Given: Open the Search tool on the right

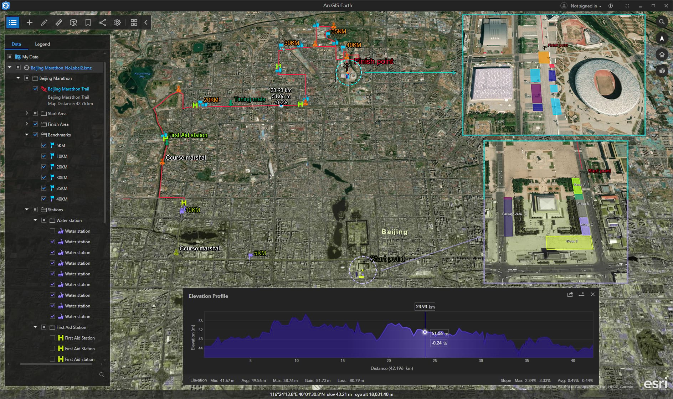Looking at the screenshot, I should point(662,22).
